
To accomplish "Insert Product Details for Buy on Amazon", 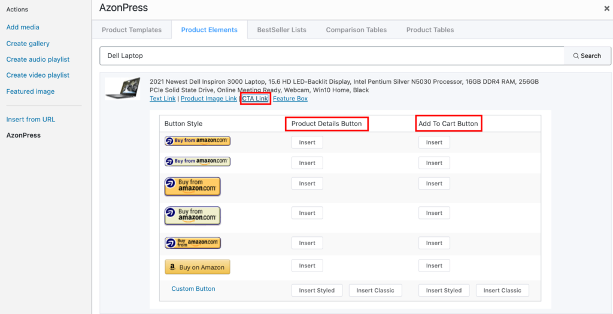I will pyautogui.click(x=307, y=266).
